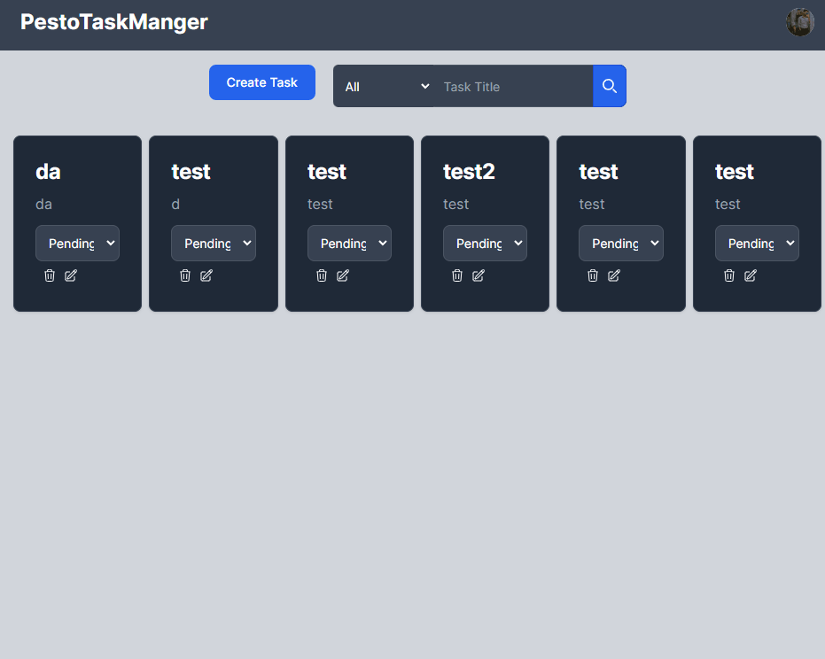This screenshot has height=659, width=825.
Task: Click the magnifier search icon button
Action: pyautogui.click(x=610, y=86)
